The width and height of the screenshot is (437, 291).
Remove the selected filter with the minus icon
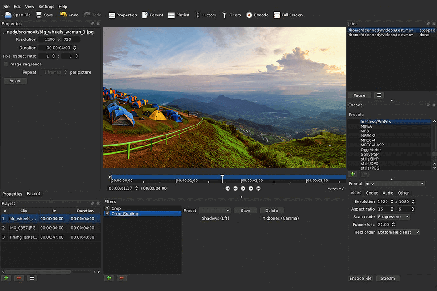(x=121, y=278)
